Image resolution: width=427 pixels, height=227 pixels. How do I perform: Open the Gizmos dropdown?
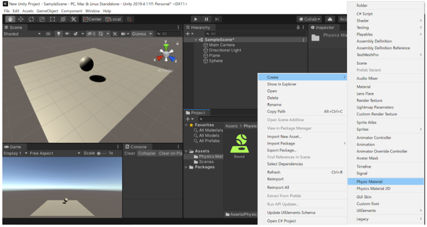point(141,34)
